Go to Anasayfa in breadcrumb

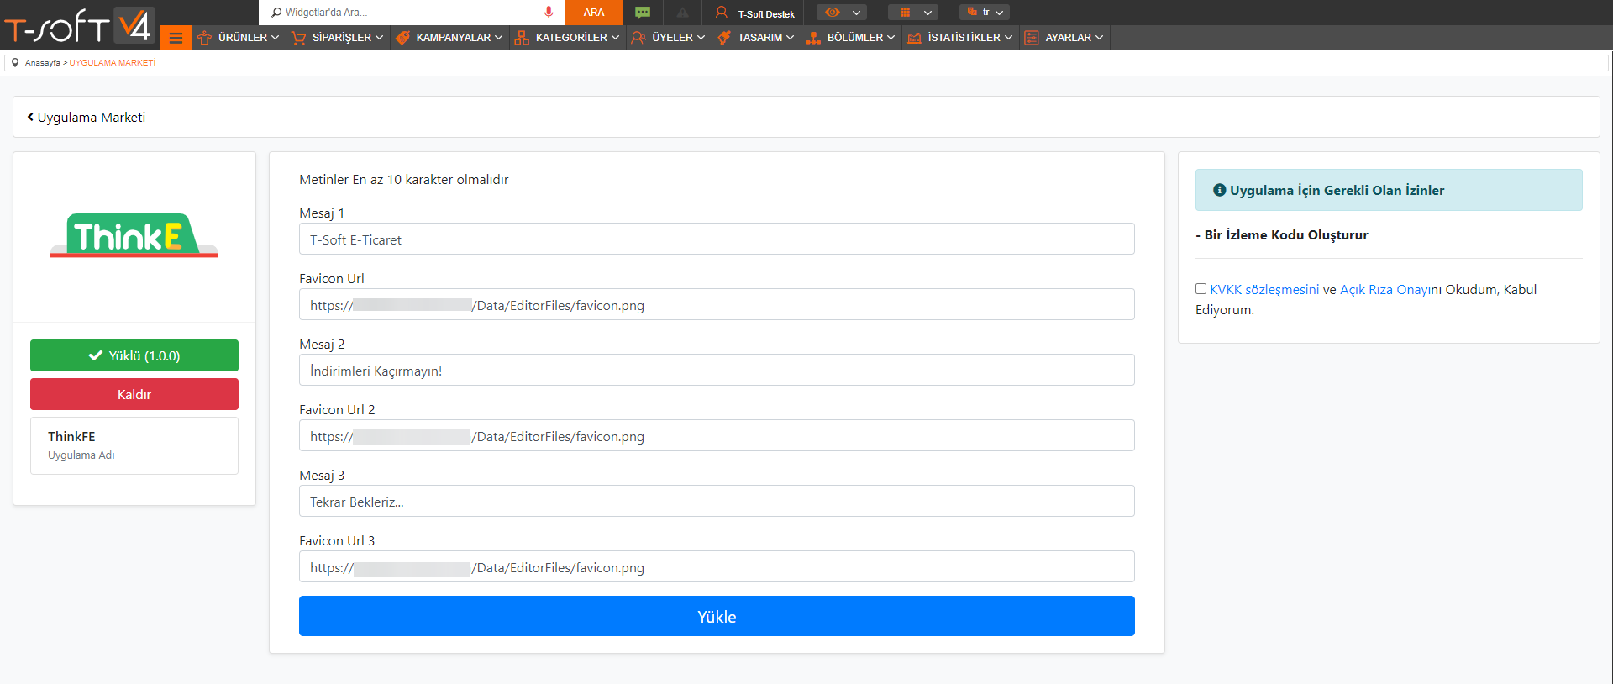[x=42, y=63]
